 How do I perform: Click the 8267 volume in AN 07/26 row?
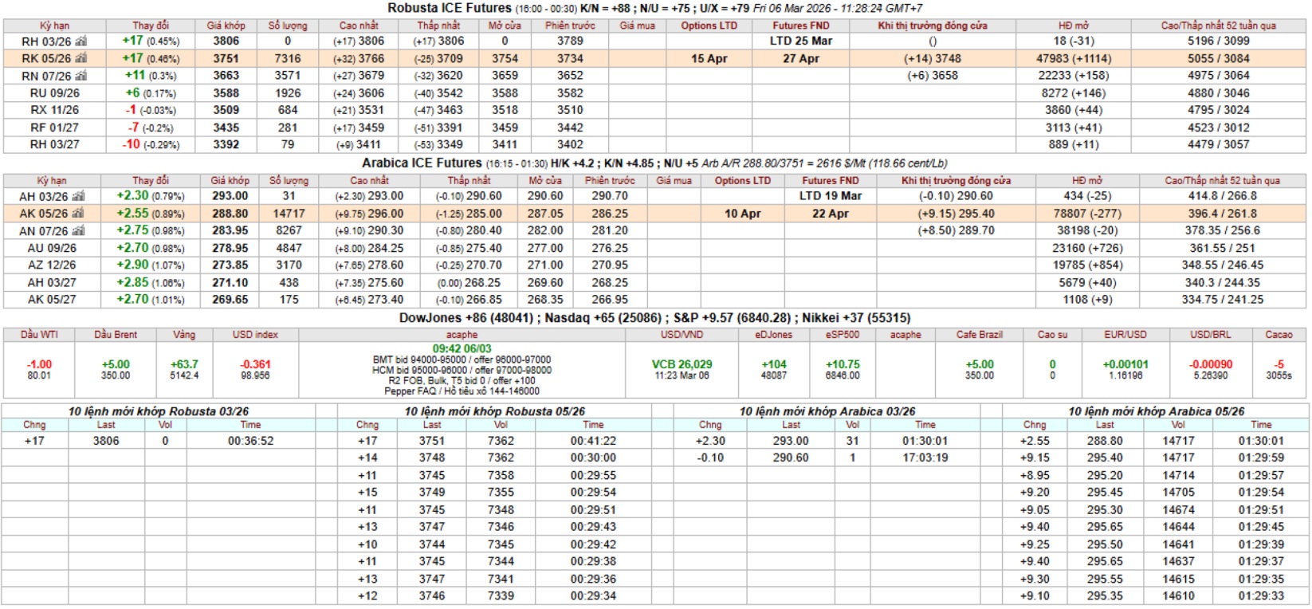[x=289, y=230]
